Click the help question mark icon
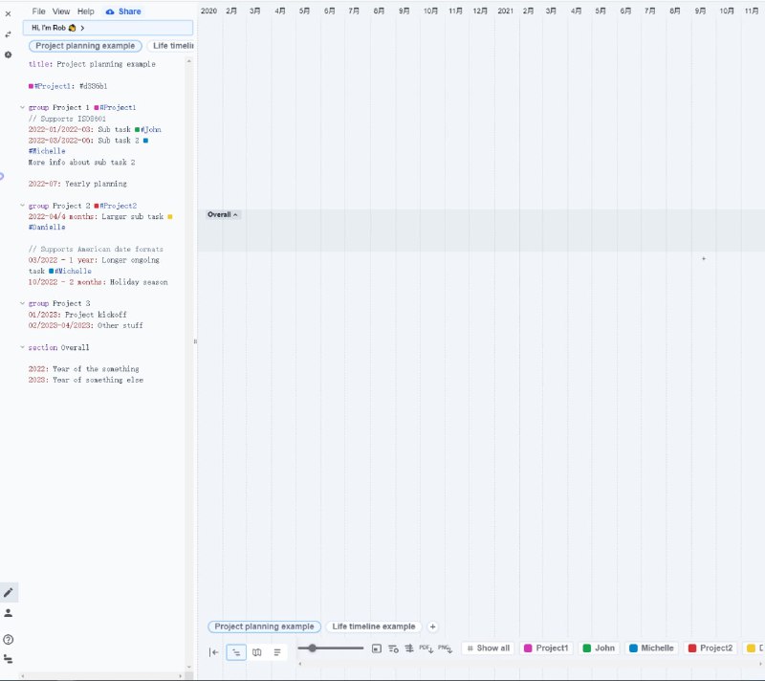Screen dimensions: 765x681 click(9, 639)
